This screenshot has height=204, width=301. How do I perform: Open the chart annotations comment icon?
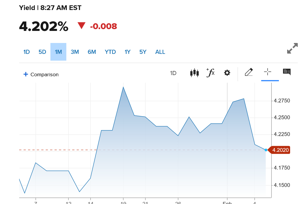[x=287, y=72]
